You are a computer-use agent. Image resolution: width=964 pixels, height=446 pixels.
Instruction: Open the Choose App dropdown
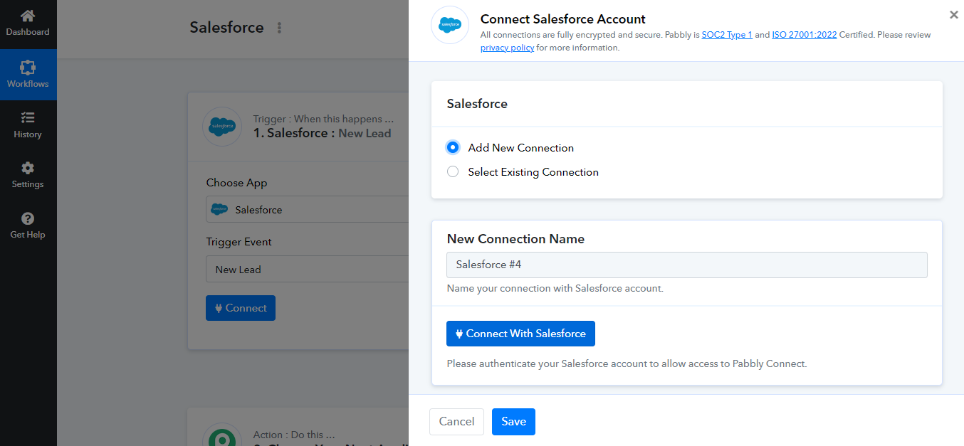click(x=306, y=209)
